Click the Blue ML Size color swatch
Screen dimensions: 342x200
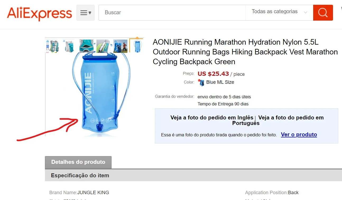(x=201, y=82)
